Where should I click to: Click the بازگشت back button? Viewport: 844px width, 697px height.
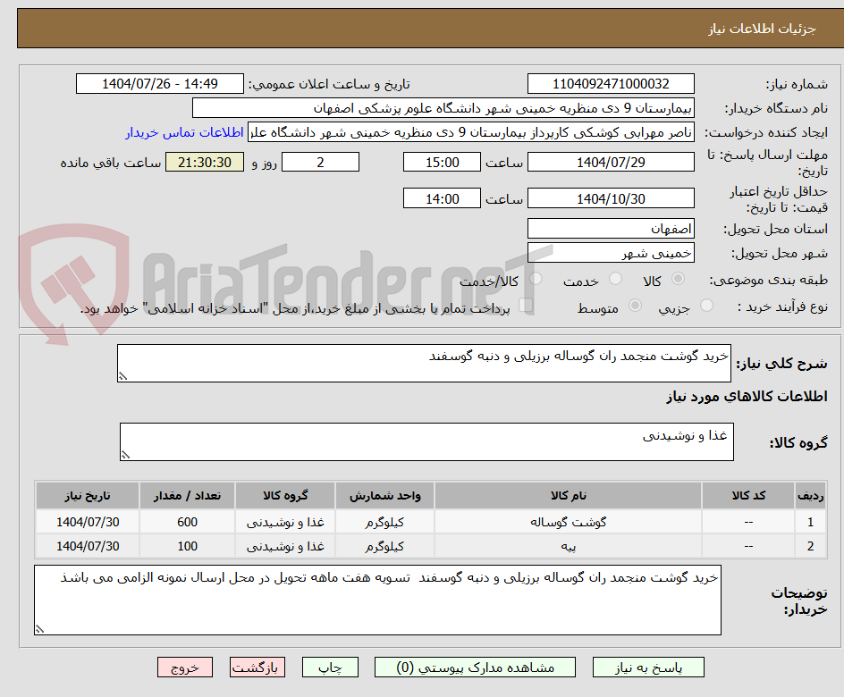(257, 668)
